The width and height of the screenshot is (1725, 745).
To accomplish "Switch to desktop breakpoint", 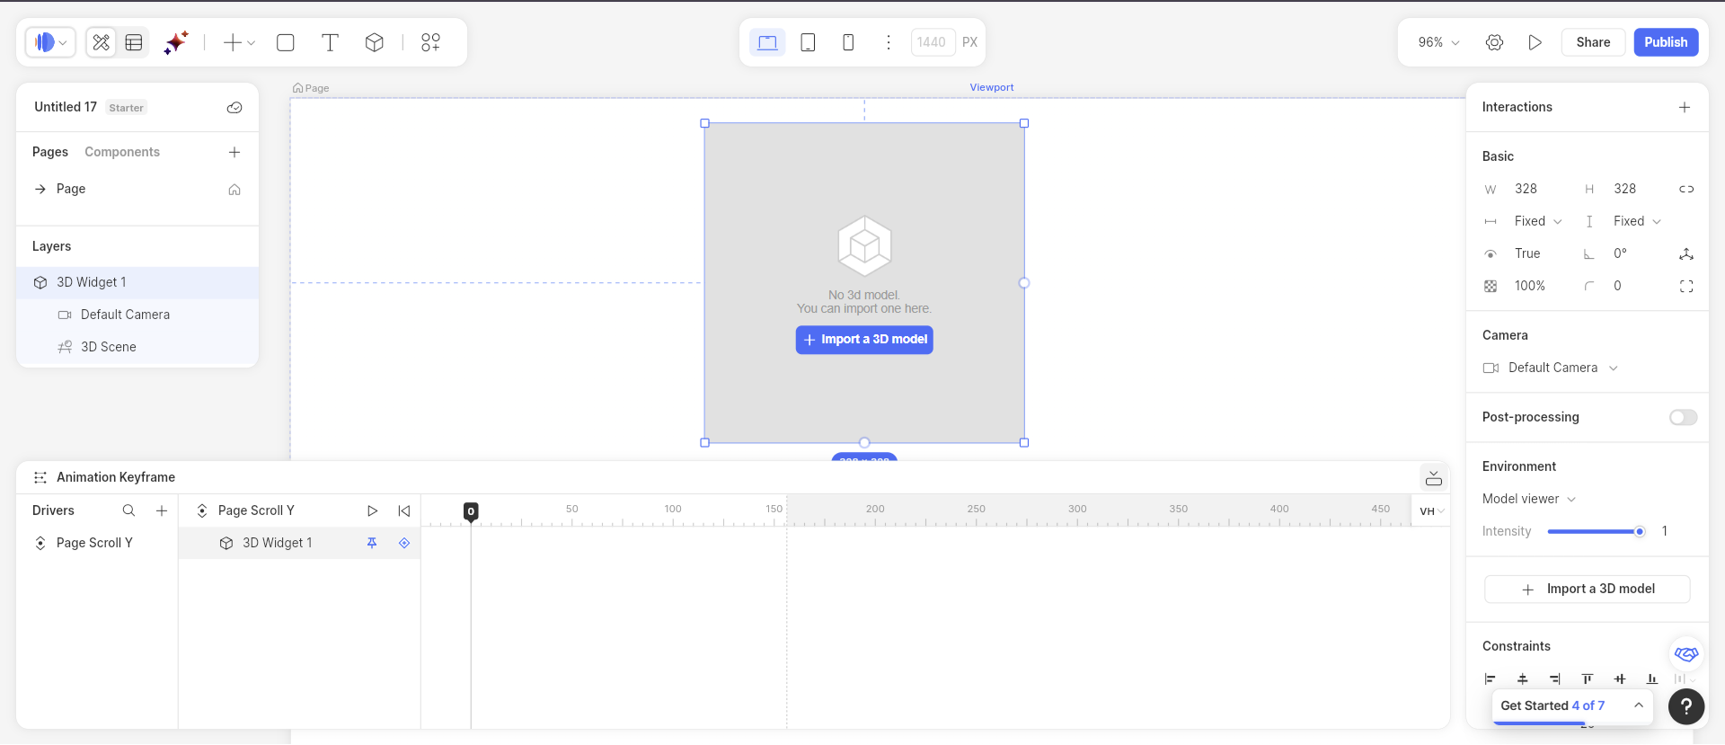I will 767,42.
